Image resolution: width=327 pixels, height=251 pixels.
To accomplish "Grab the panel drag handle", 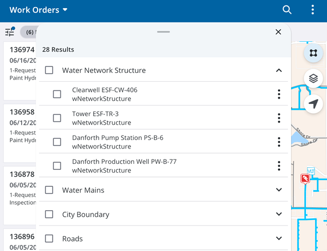I will coord(163,32).
